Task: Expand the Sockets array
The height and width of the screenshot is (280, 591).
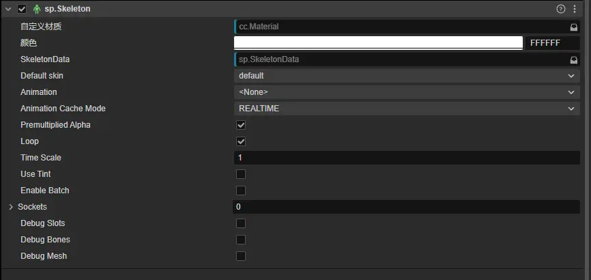Action: point(11,207)
